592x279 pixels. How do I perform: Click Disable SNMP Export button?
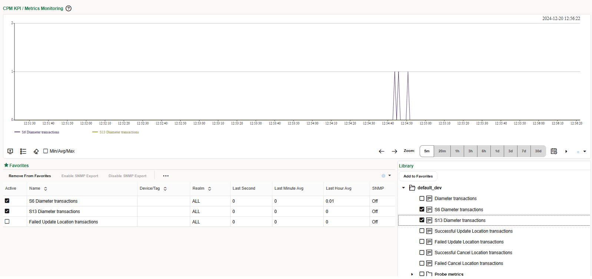pos(127,176)
